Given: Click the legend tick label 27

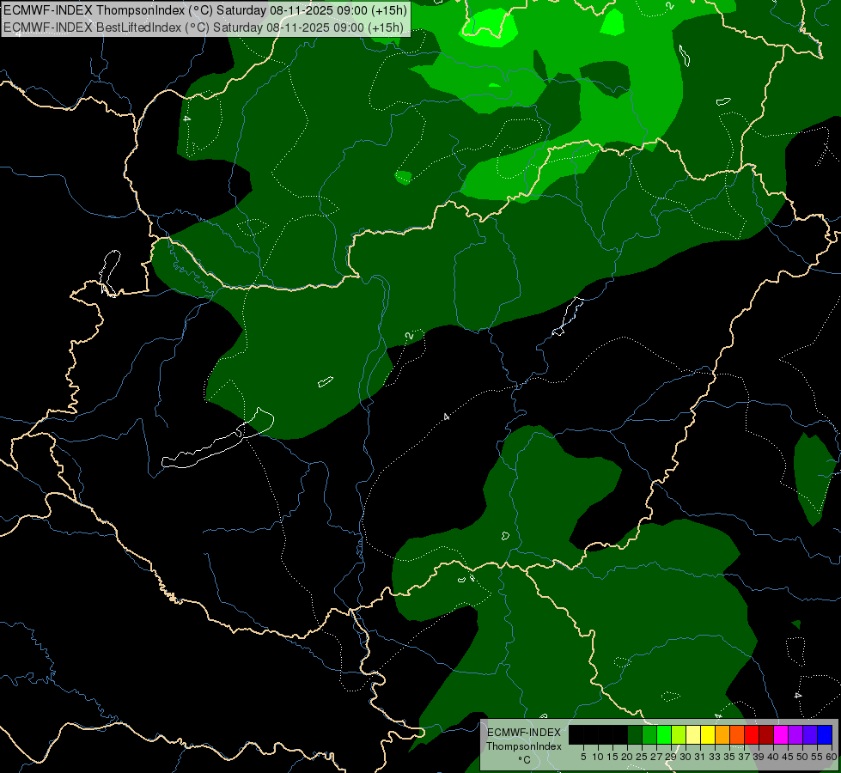Looking at the screenshot, I should pyautogui.click(x=656, y=757).
